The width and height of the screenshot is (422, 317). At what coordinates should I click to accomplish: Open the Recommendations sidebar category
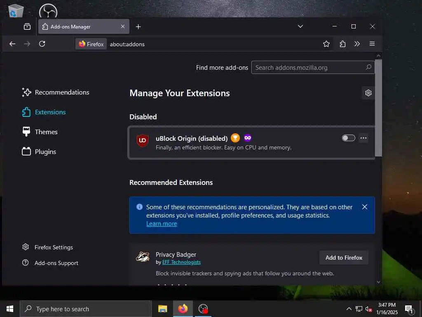(x=56, y=92)
